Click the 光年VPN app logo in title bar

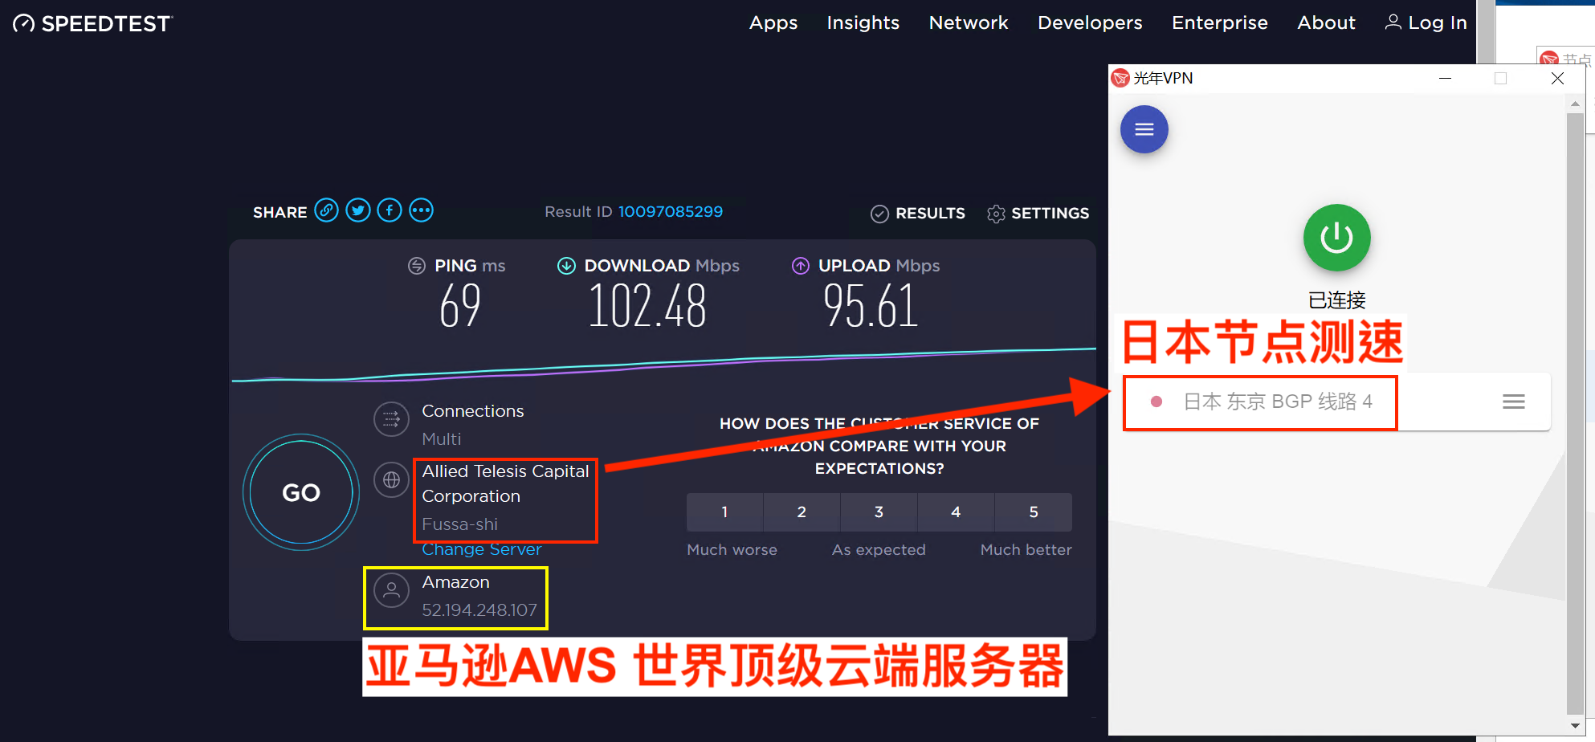pos(1120,78)
